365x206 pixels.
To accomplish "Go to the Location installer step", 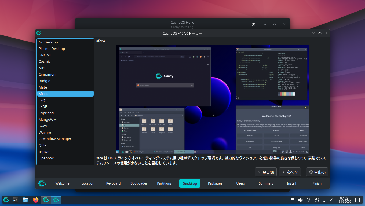I will 88,183.
